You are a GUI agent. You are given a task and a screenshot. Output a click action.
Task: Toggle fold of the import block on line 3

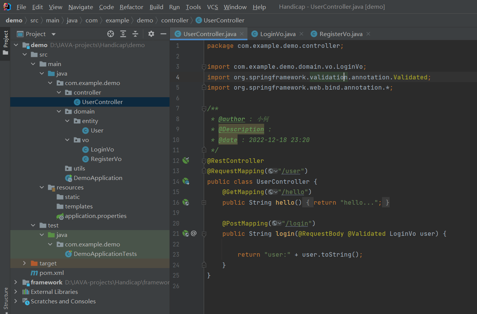click(x=204, y=66)
